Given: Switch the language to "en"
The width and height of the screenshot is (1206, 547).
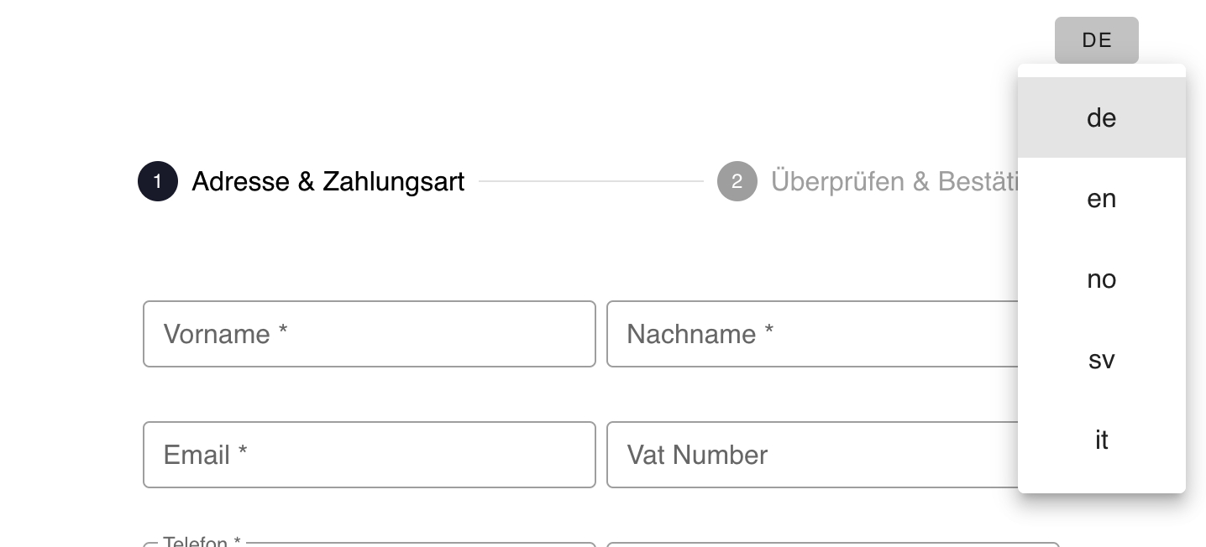Looking at the screenshot, I should pos(1101,198).
